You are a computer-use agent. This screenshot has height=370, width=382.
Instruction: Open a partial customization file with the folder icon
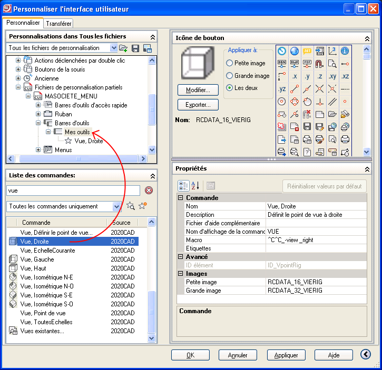click(123, 48)
